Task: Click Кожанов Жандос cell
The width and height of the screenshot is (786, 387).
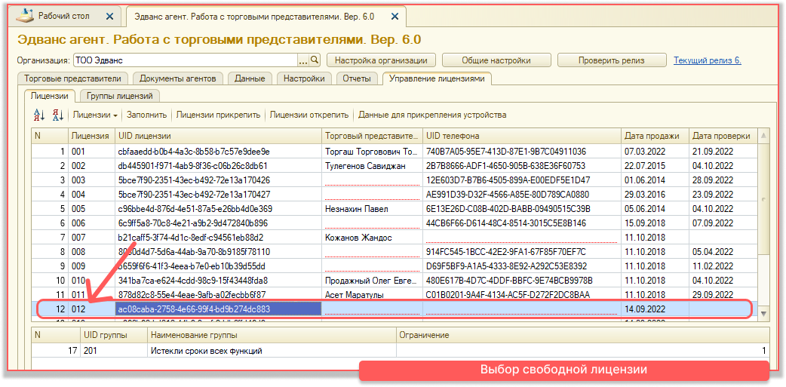Action: pyautogui.click(x=373, y=237)
